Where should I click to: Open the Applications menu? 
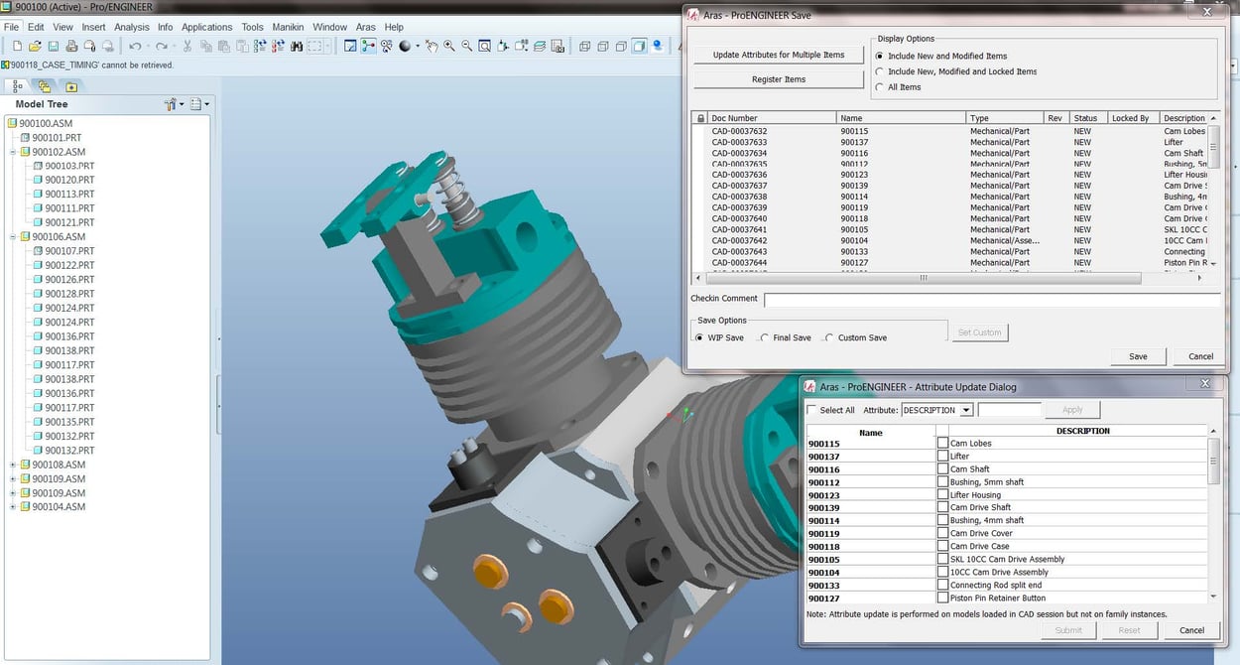coord(206,27)
